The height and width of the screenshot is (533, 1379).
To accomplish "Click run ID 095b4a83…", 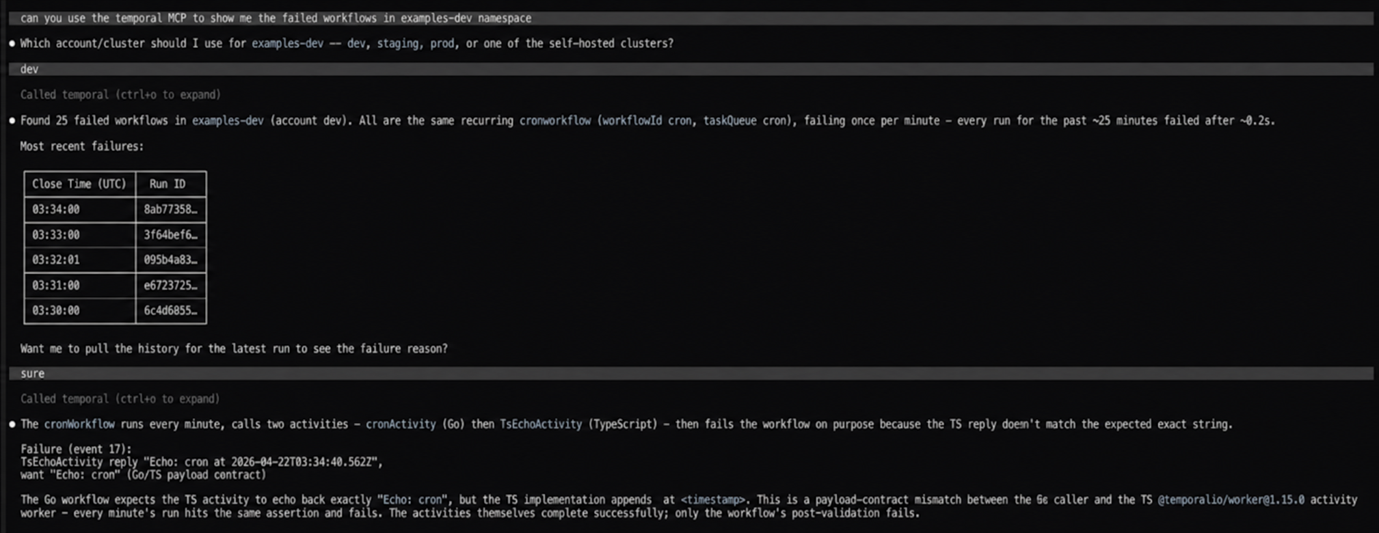I will click(170, 260).
